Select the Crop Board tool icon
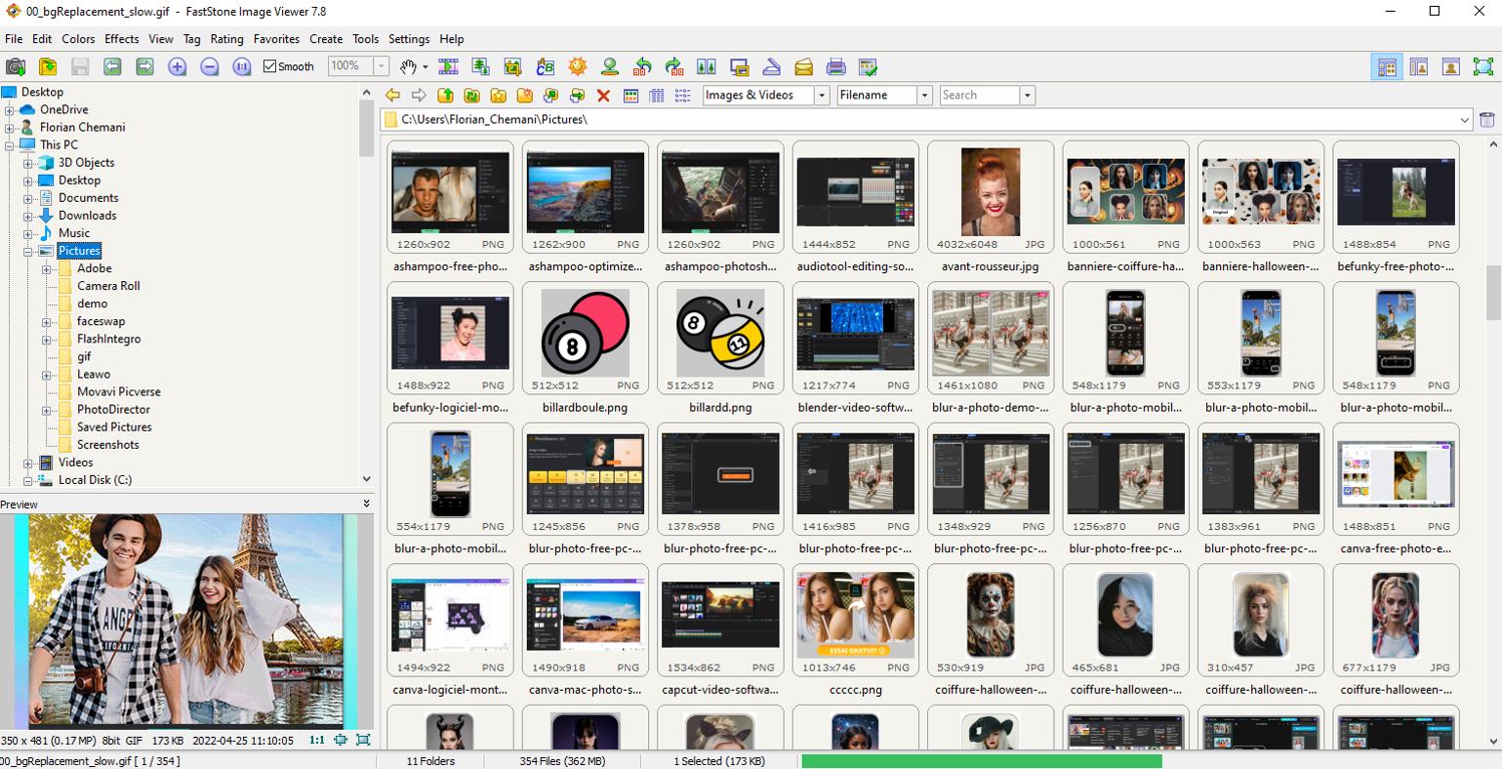Viewport: 1502px width, 769px height. click(x=510, y=66)
